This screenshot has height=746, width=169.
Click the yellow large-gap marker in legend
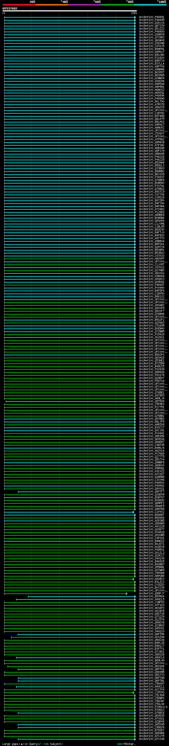tap(22, 744)
